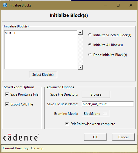This screenshot has width=138, height=153.
Task: Browse for the save file directory
Action: tap(96, 94)
